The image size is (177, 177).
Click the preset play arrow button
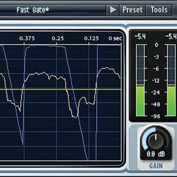(112, 10)
